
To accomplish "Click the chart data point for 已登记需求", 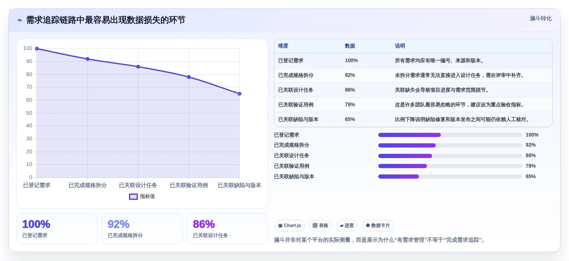I will click(x=37, y=49).
